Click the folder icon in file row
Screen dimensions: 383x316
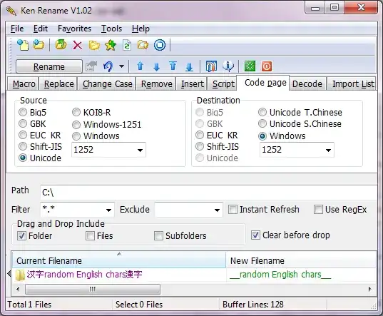(x=20, y=275)
